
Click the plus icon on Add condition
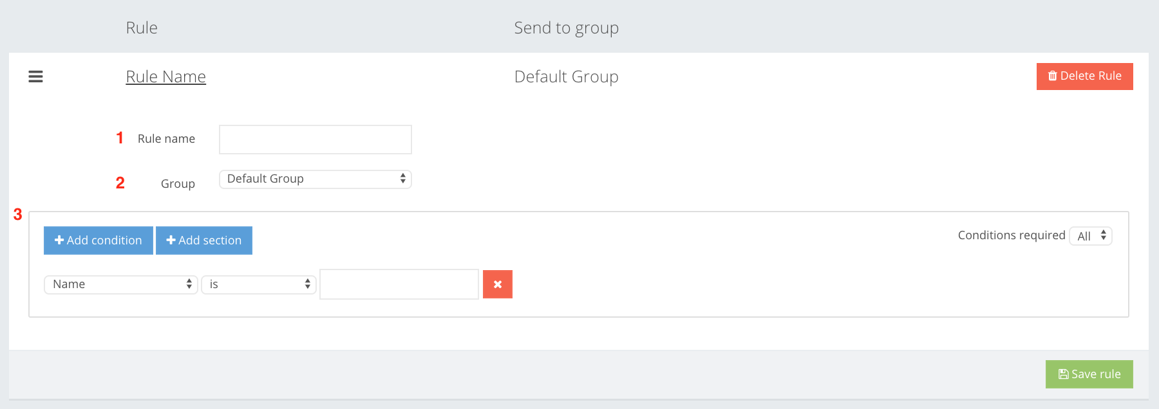pos(59,240)
